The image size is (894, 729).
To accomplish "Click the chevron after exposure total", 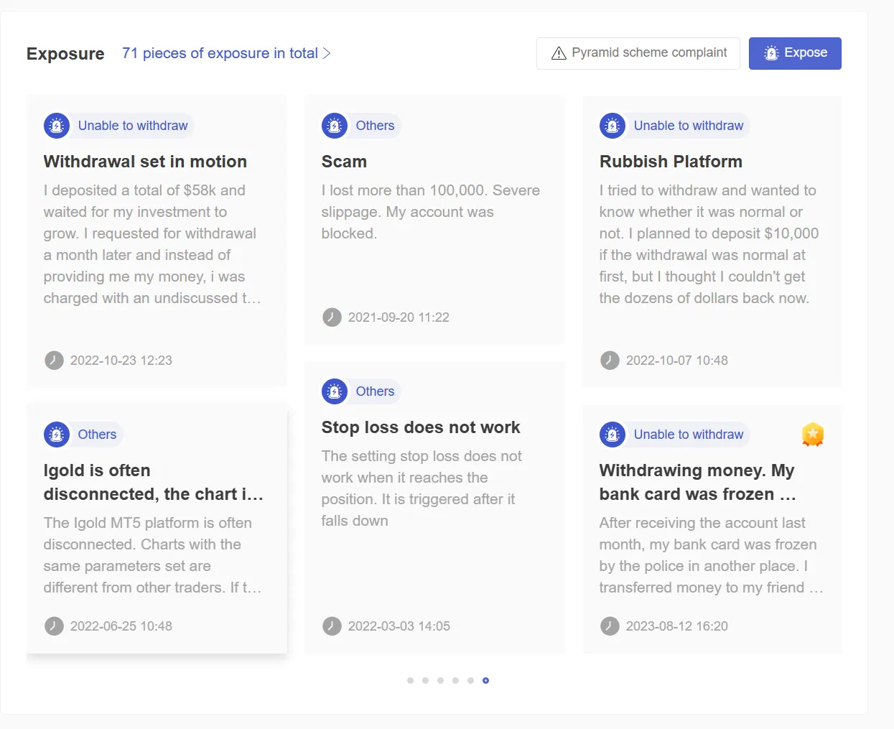I will click(x=327, y=53).
